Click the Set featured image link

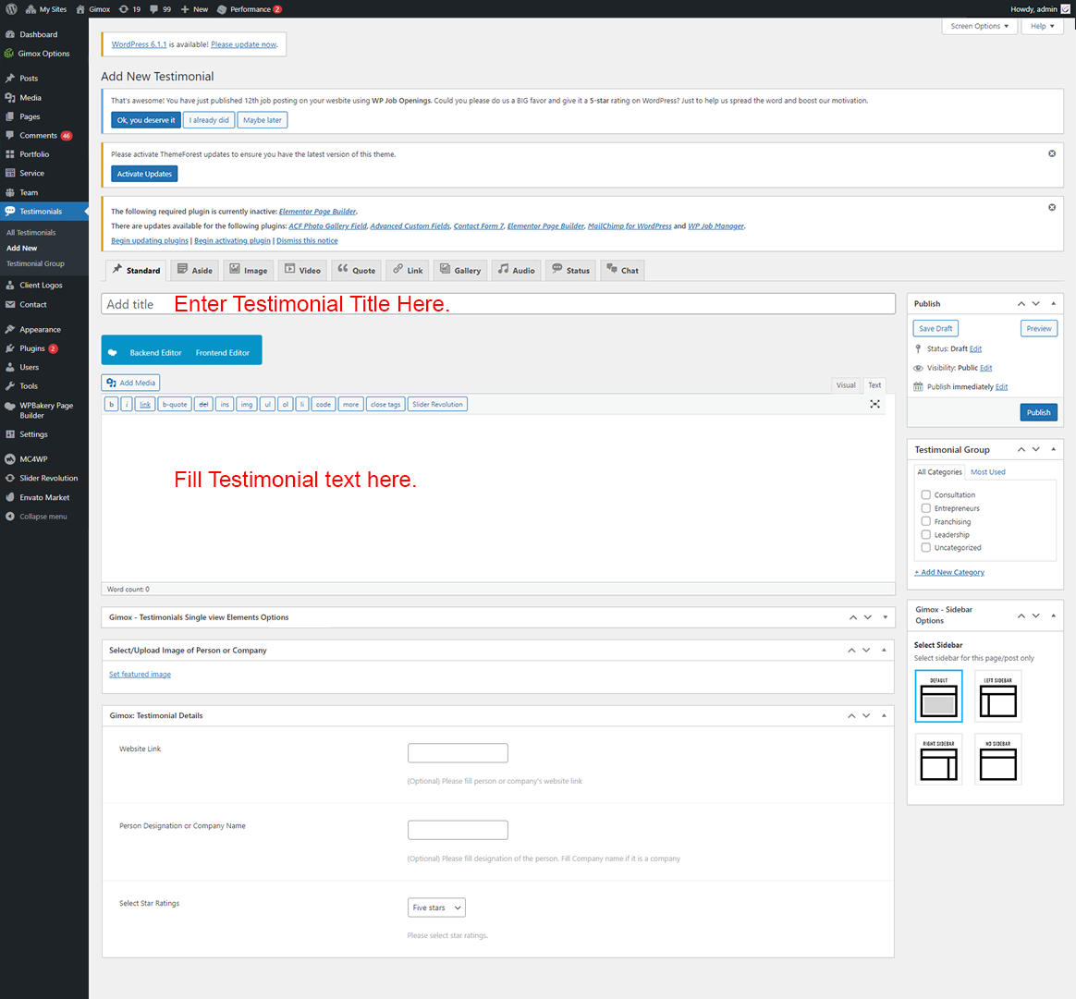(140, 675)
